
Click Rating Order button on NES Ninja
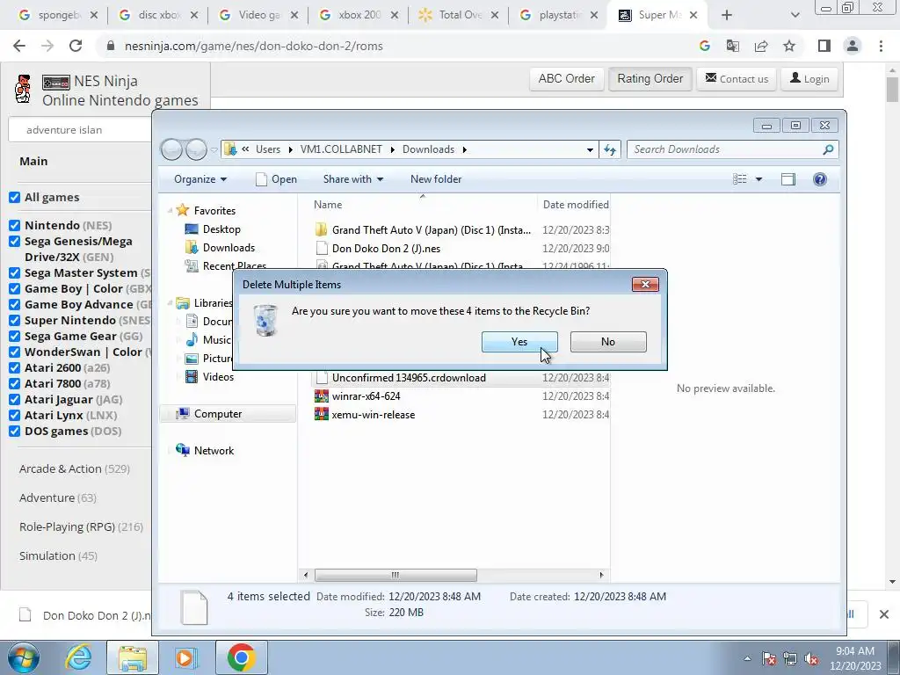650,78
